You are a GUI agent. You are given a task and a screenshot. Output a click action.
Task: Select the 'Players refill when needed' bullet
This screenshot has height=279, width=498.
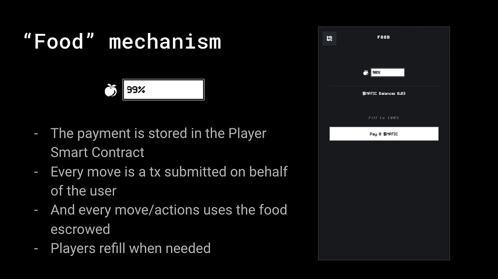[x=130, y=248]
